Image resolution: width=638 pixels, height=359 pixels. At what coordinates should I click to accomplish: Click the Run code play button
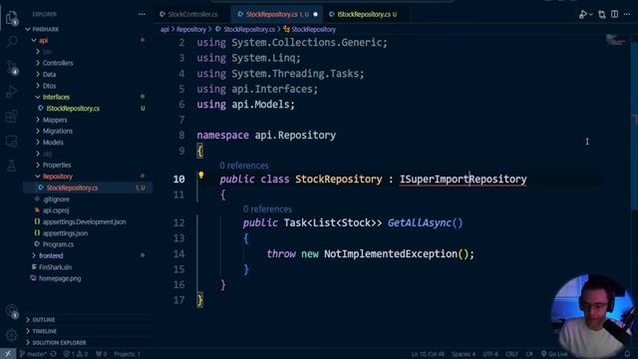(583, 14)
